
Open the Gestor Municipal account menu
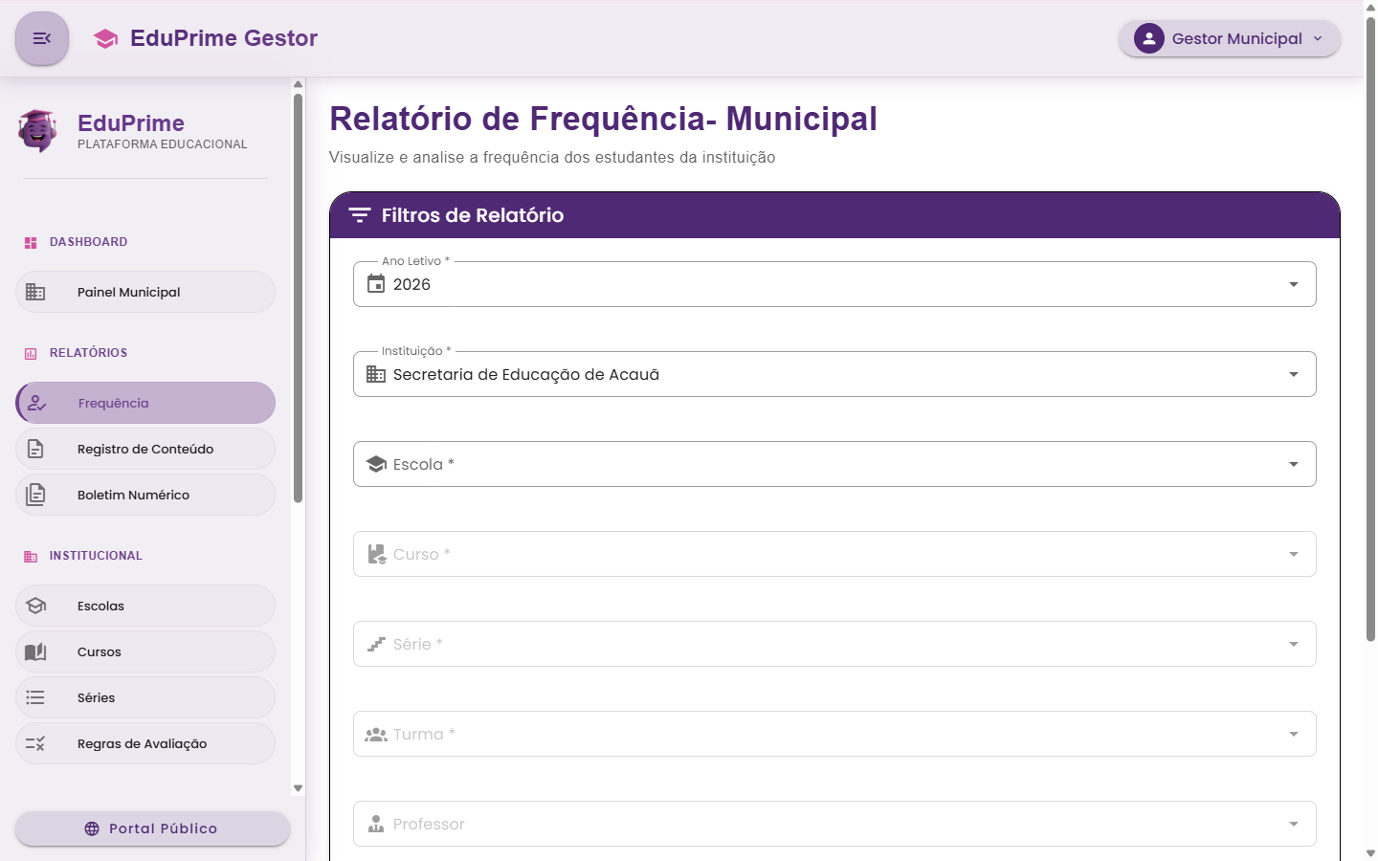tap(1229, 38)
